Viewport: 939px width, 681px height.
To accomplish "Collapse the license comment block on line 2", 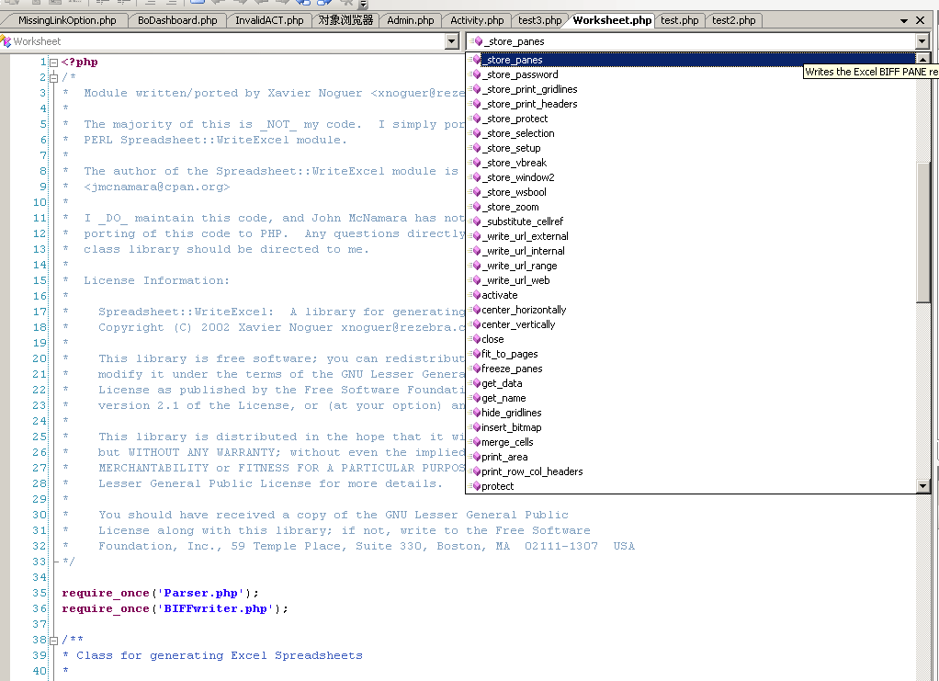I will [53, 78].
